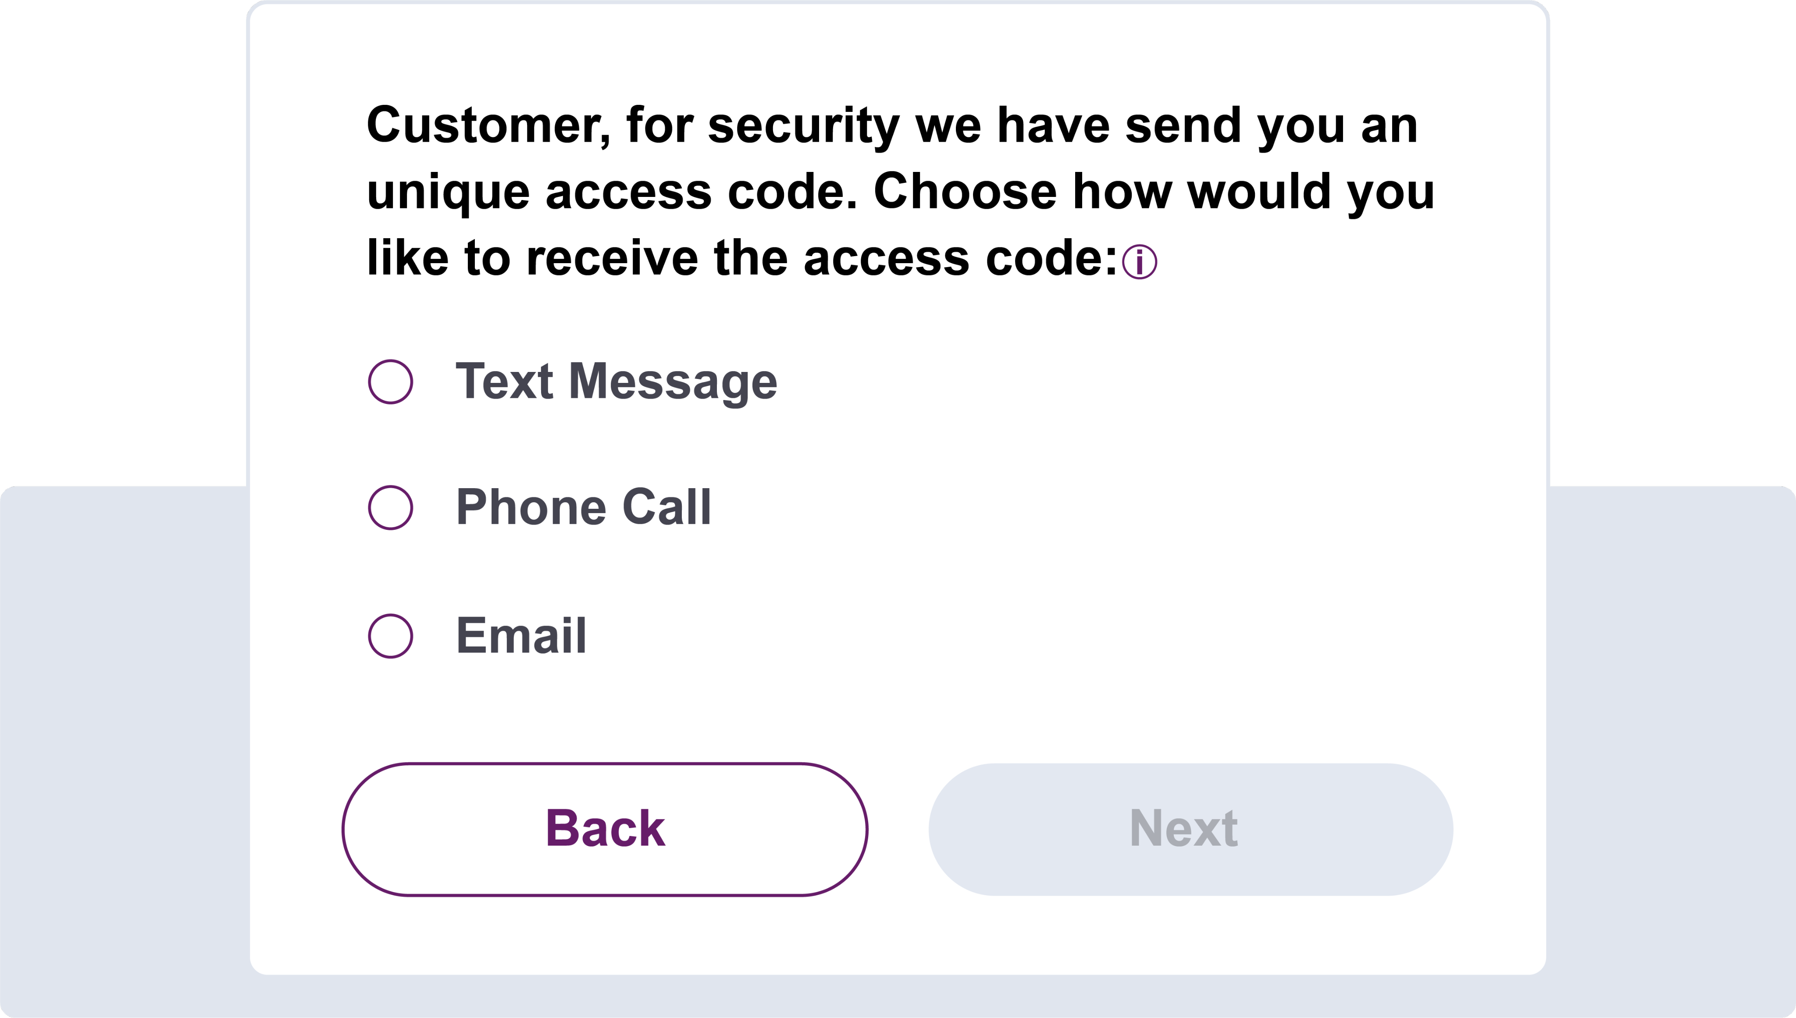Image resolution: width=1796 pixels, height=1018 pixels.
Task: Click the "Phone Call" option label
Action: [584, 507]
